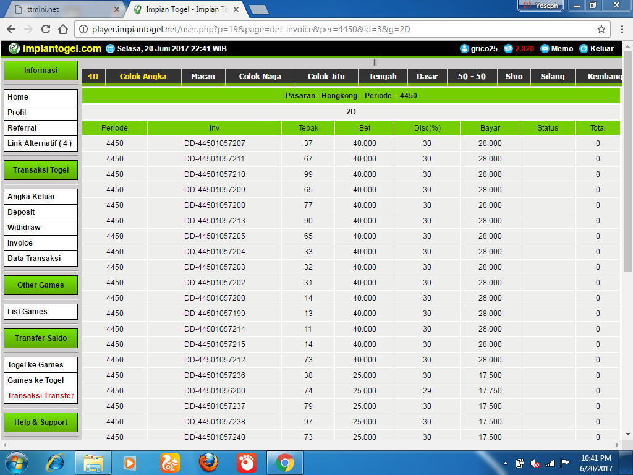
Task: Bookmark this page with star icon
Action: tap(601, 29)
